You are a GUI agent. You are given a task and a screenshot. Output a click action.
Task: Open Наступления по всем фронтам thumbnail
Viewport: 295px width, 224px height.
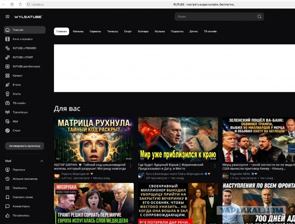(x=259, y=204)
